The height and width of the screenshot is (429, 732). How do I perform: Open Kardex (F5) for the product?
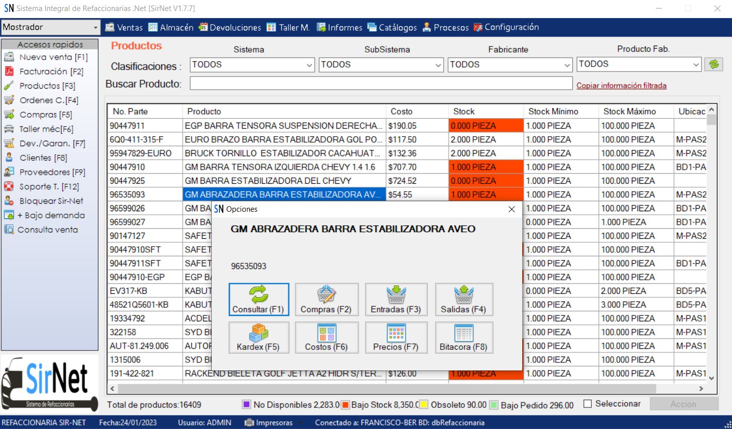click(x=259, y=337)
